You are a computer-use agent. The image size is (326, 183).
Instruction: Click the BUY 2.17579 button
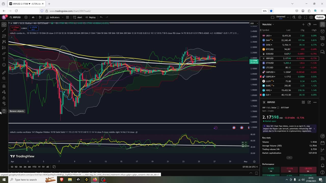[33, 28]
